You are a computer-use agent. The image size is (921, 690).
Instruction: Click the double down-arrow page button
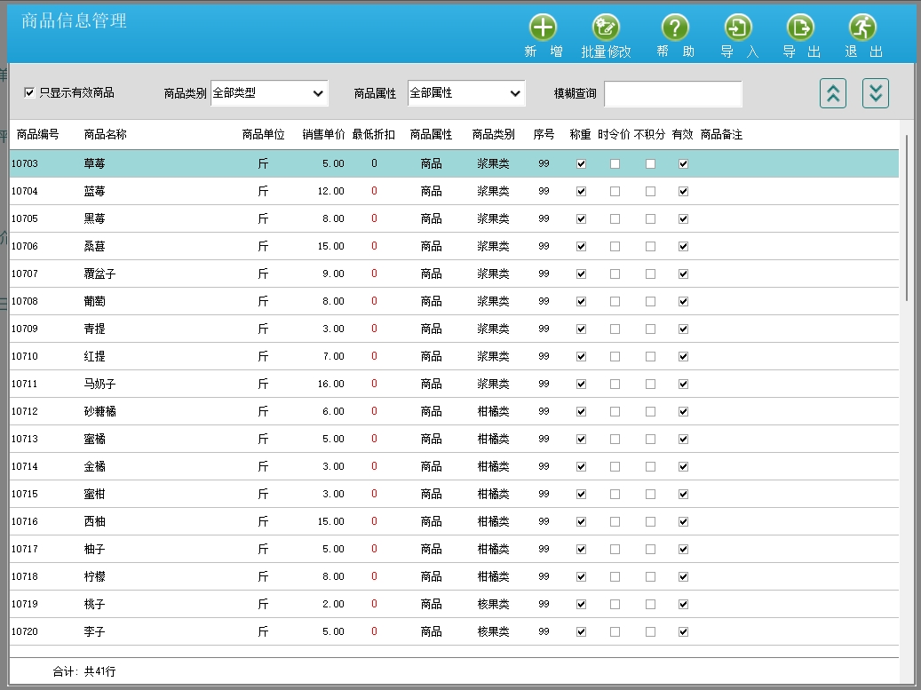tap(876, 93)
